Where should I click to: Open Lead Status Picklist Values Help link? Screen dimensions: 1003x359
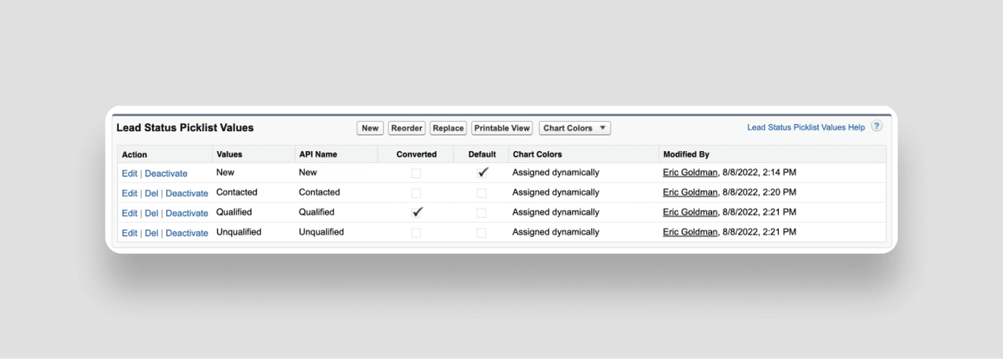pos(805,128)
